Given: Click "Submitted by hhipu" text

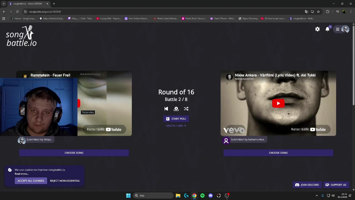Looking at the screenshot, I should (39, 139).
